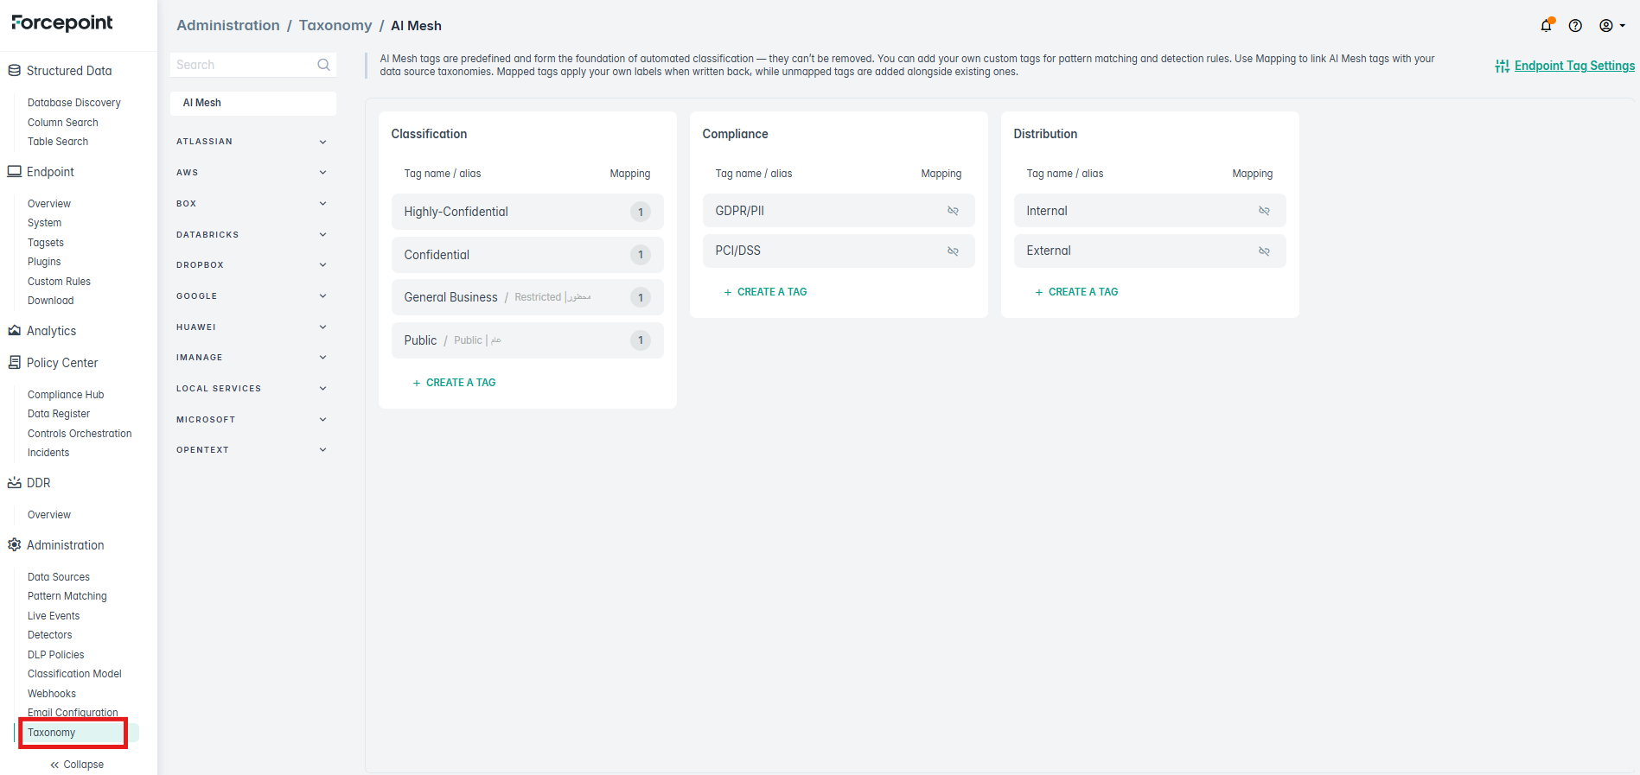Open the Classification Model page
This screenshot has width=1640, height=775.
[x=74, y=674]
